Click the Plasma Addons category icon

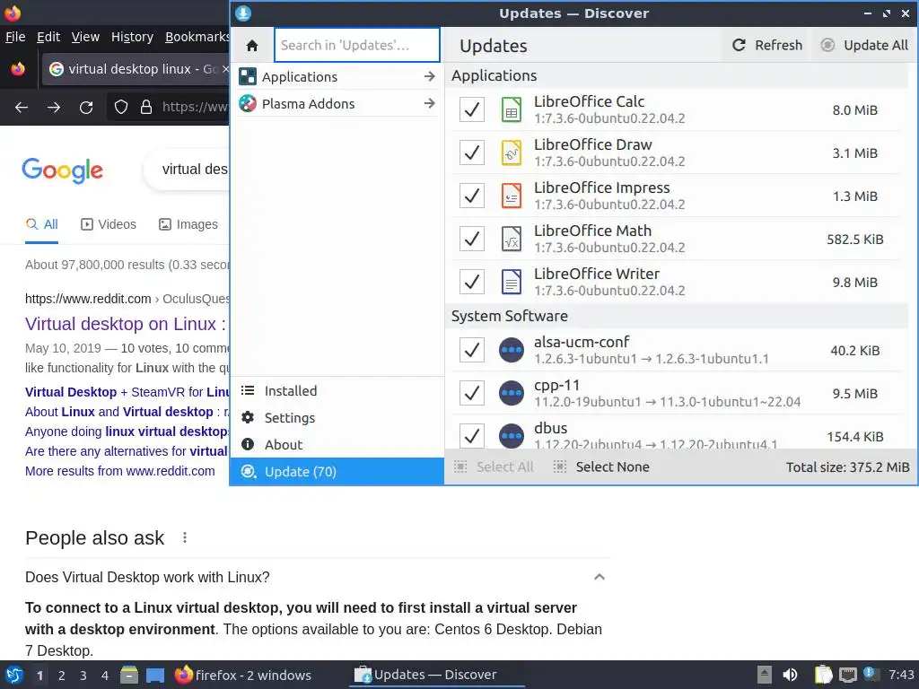pyautogui.click(x=248, y=104)
